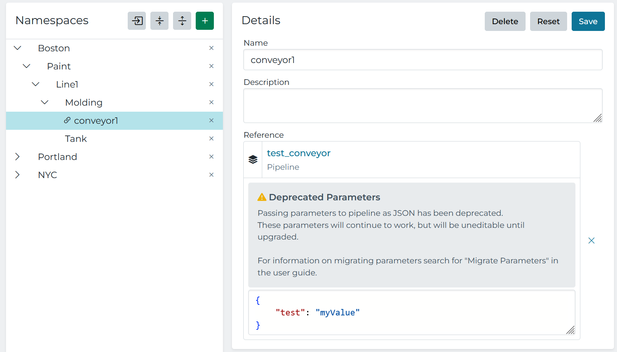Click the "Details" panel title
The height and width of the screenshot is (352, 617).
(261, 20)
